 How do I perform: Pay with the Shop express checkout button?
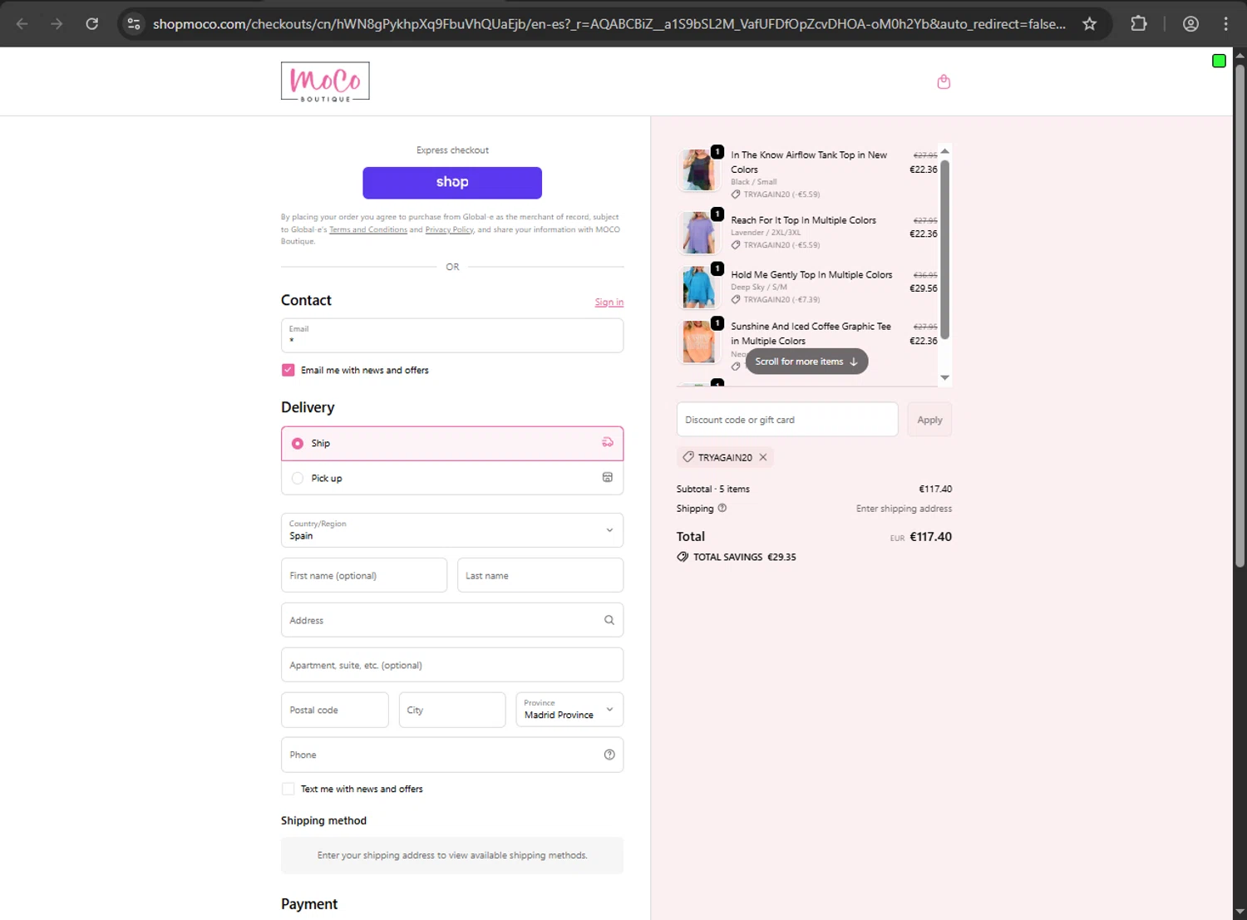click(452, 183)
